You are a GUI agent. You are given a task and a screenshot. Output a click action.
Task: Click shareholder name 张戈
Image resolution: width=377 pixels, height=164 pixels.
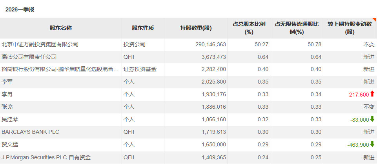[7, 107]
